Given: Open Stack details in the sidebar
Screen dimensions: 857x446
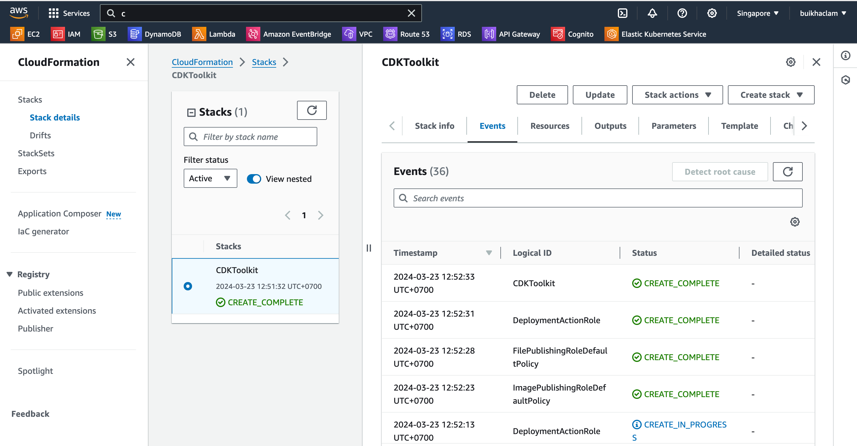Looking at the screenshot, I should [x=55, y=117].
